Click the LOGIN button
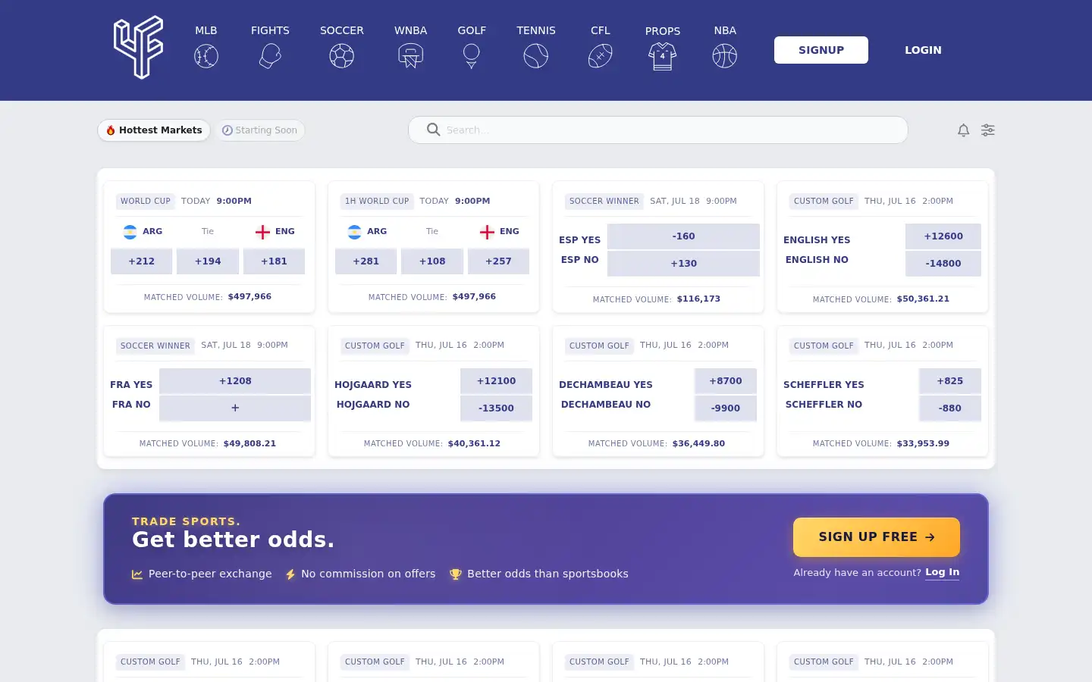Image resolution: width=1092 pixels, height=682 pixels. [x=923, y=50]
